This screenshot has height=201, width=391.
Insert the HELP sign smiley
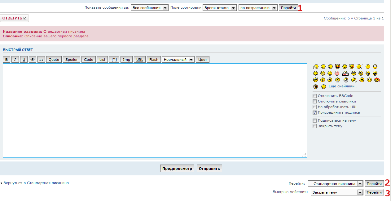345,73
